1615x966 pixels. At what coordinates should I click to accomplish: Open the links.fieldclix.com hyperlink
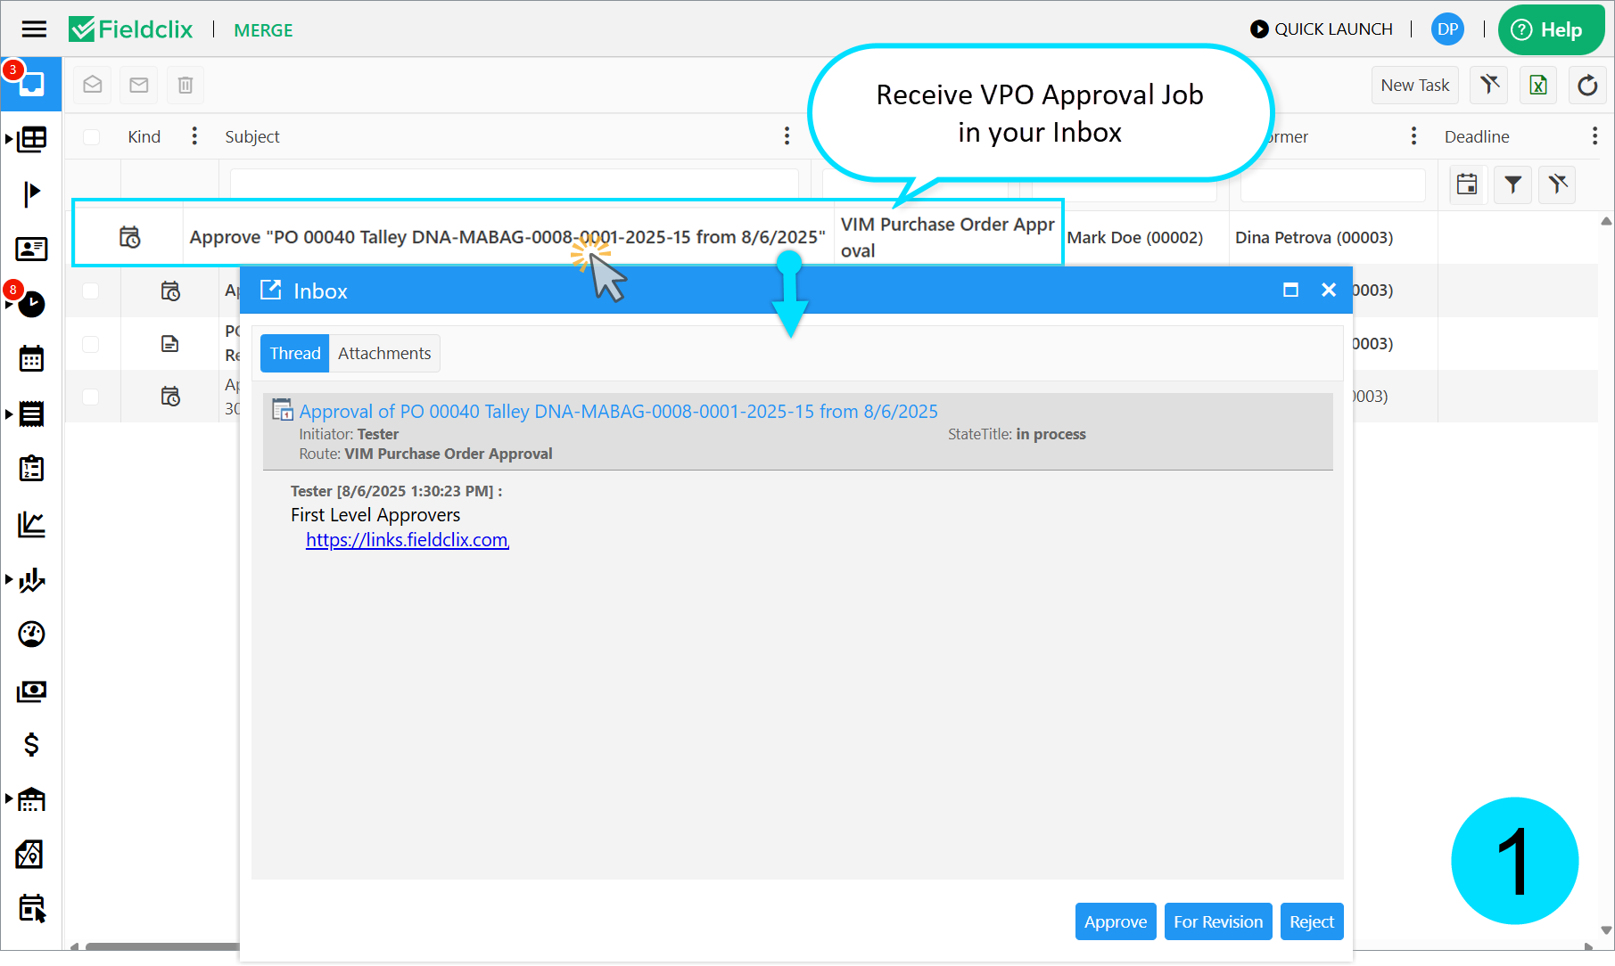tap(408, 540)
